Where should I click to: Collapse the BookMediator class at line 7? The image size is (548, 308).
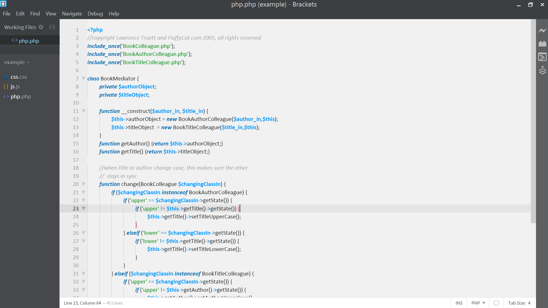[x=83, y=78]
